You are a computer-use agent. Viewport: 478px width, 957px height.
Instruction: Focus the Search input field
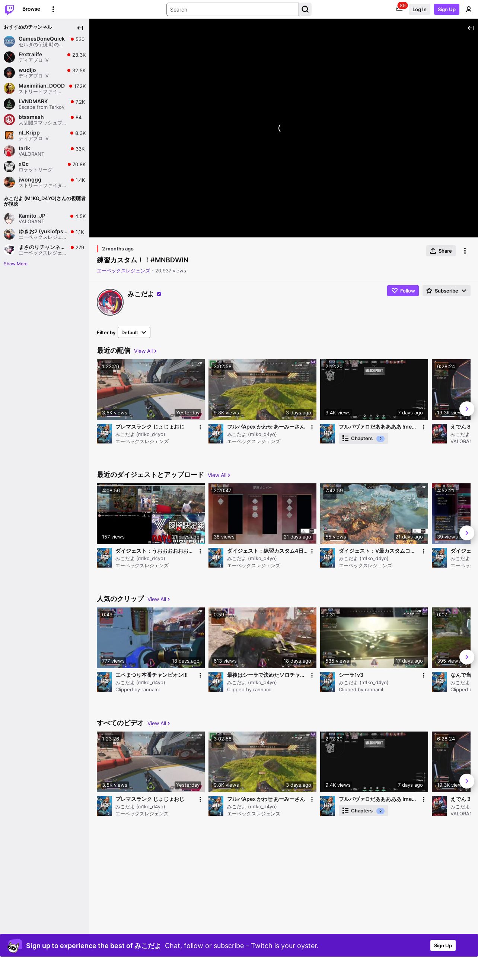point(233,9)
